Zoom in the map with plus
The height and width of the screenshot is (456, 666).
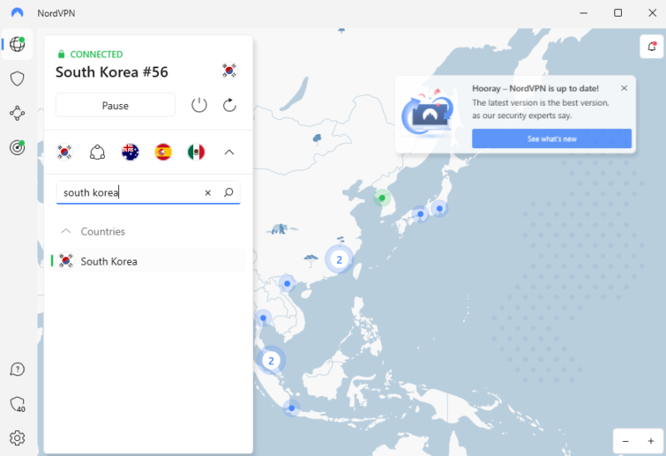click(650, 441)
